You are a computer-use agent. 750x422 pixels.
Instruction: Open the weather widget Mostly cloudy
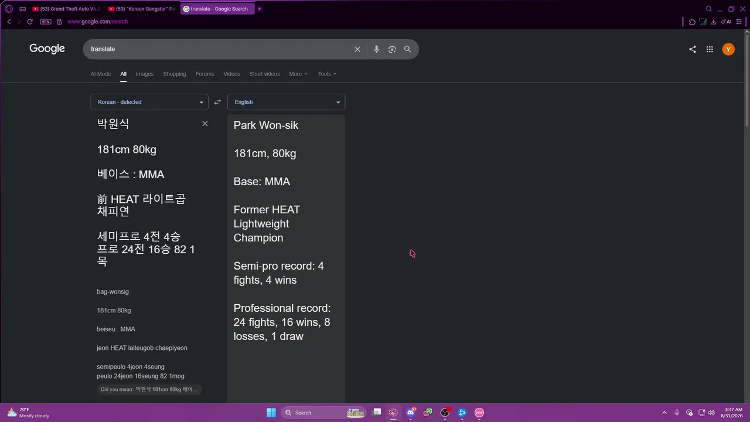click(x=28, y=413)
